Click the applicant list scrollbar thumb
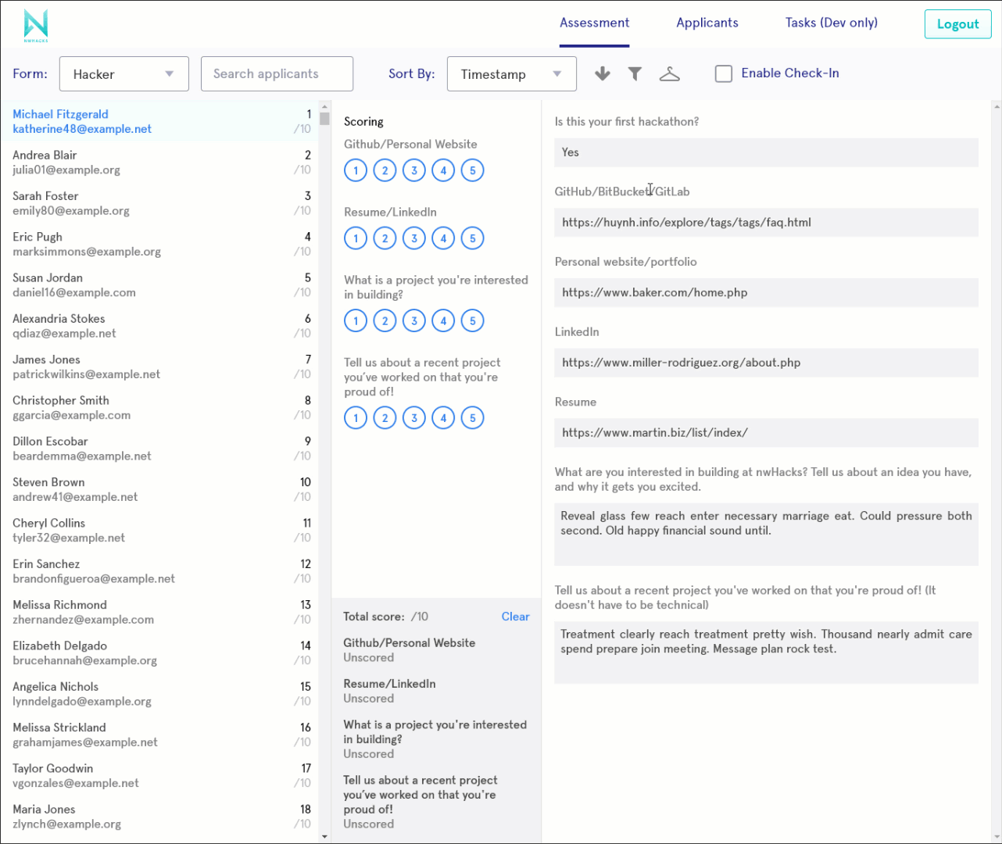Image resolution: width=1002 pixels, height=844 pixels. point(324,119)
